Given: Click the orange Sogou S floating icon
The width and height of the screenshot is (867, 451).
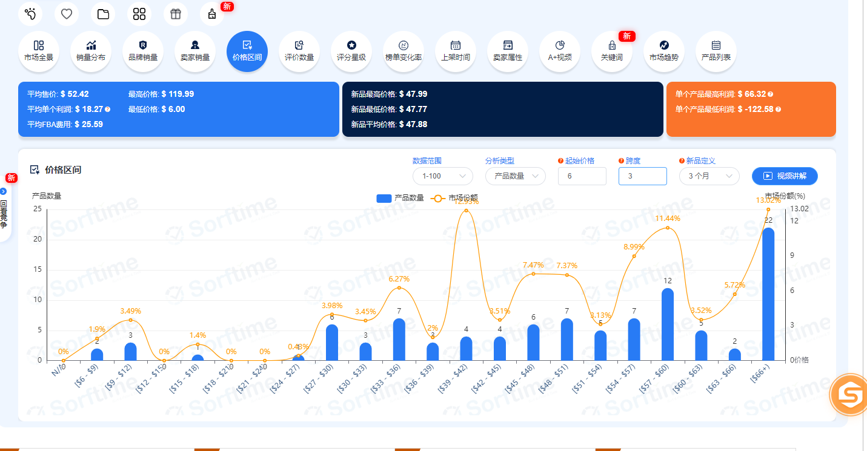Looking at the screenshot, I should 848,395.
